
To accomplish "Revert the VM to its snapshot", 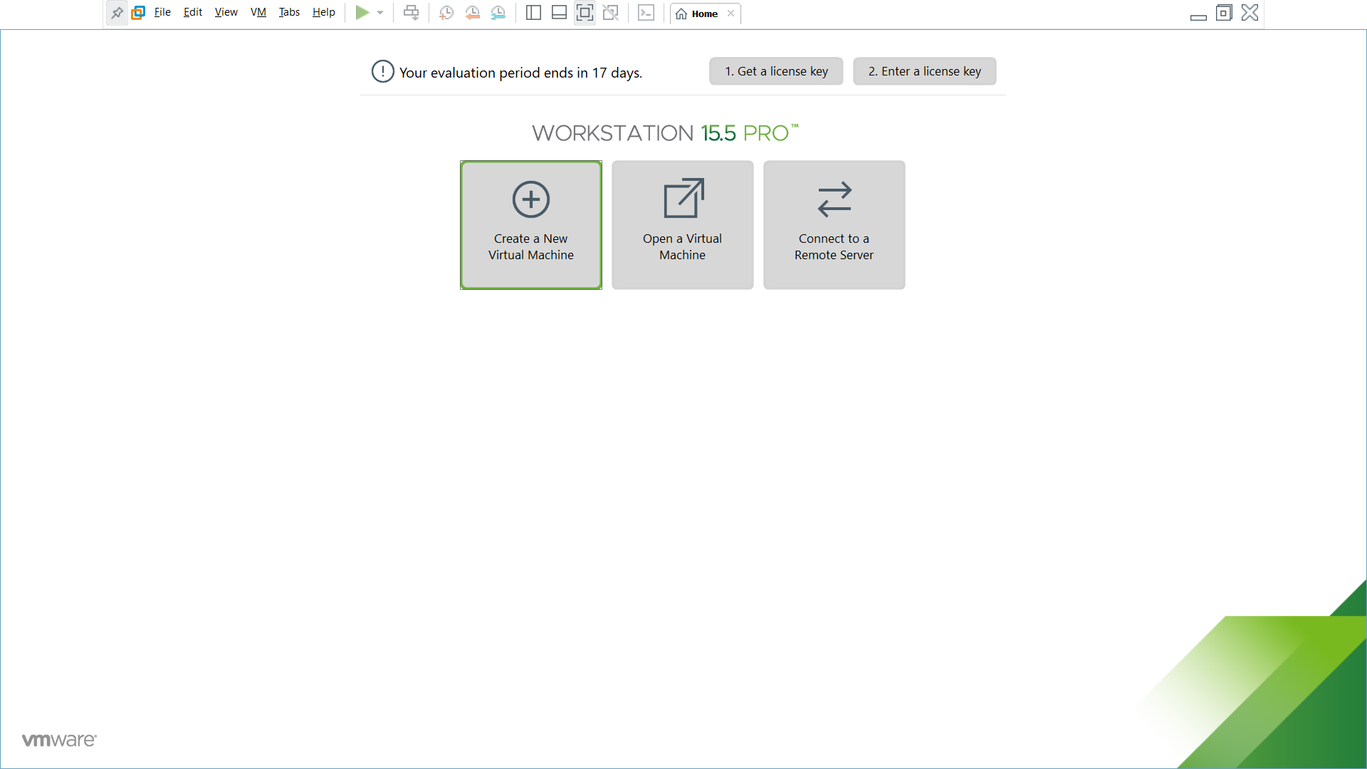I will [x=472, y=12].
